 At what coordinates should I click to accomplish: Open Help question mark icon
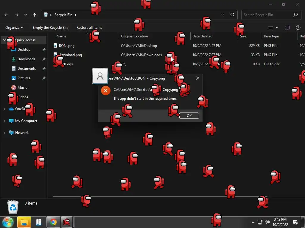pos(298,28)
